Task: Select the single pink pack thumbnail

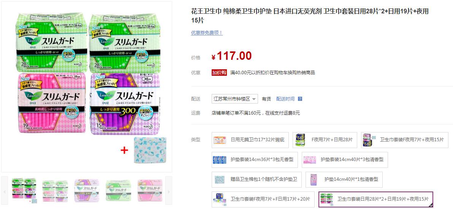Action: 150,190
